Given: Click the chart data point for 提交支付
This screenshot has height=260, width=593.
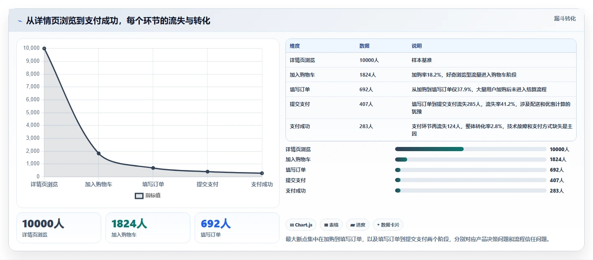Looking at the screenshot, I should click(208, 172).
